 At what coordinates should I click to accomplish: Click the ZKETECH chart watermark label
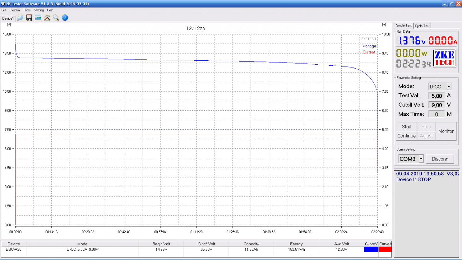coord(368,39)
